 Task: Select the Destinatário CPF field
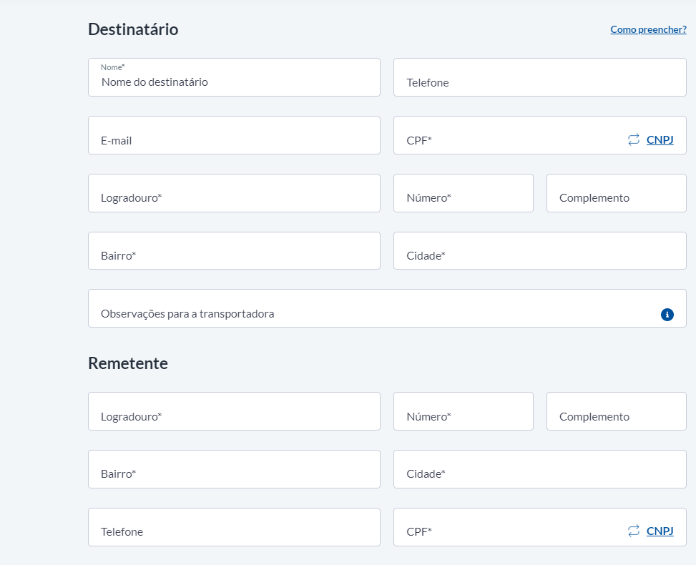tap(540, 135)
